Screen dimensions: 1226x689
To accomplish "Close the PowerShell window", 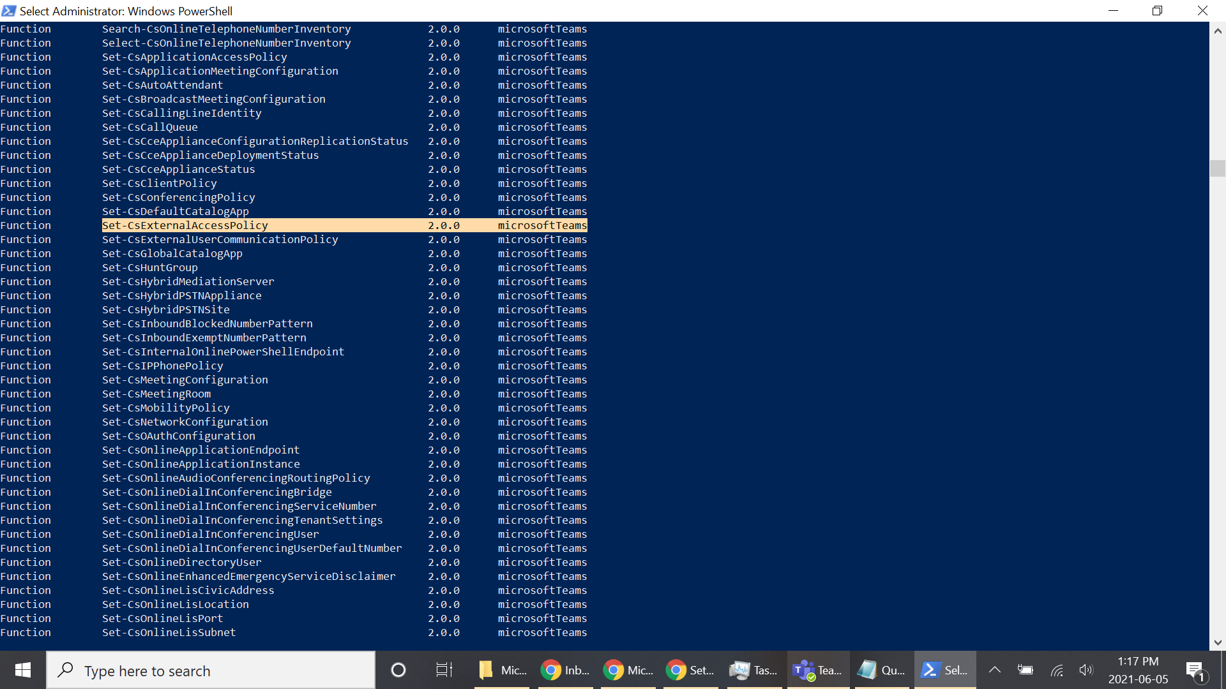I will (x=1202, y=11).
